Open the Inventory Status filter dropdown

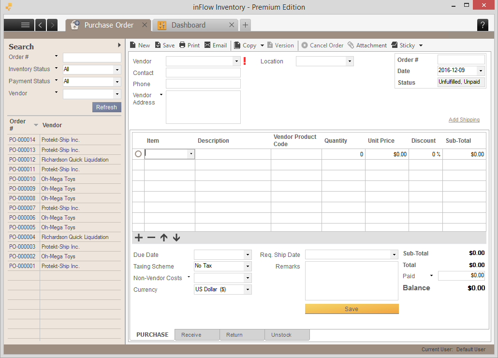(117, 70)
